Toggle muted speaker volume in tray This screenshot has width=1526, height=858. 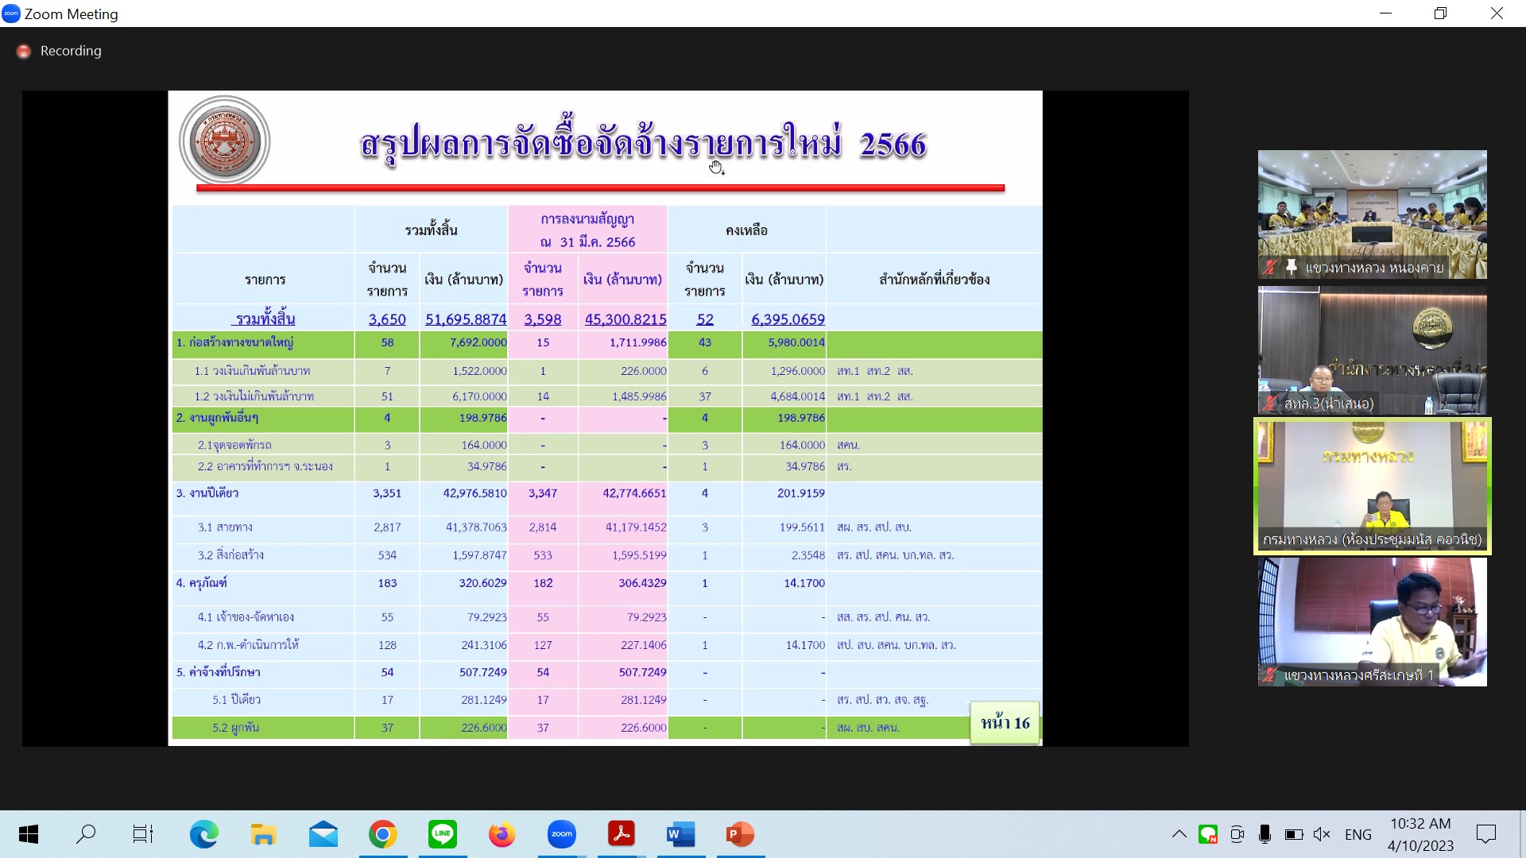1321,834
